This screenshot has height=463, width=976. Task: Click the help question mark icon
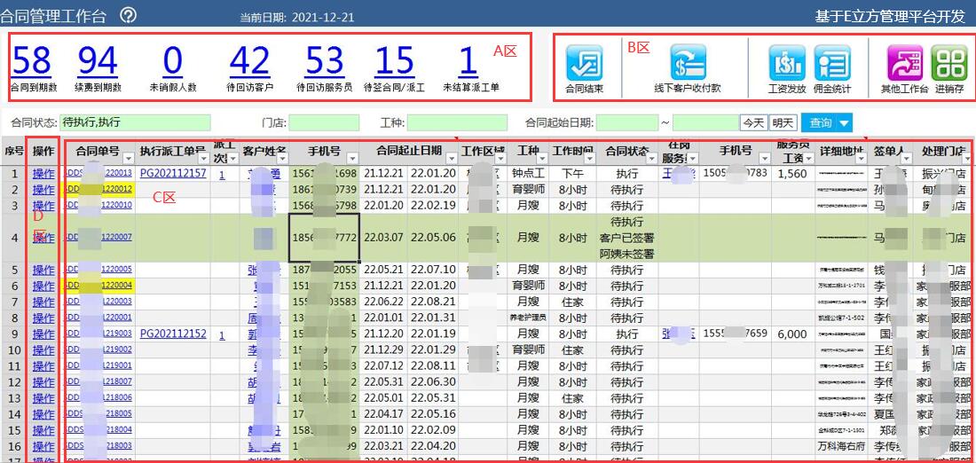[x=129, y=16]
